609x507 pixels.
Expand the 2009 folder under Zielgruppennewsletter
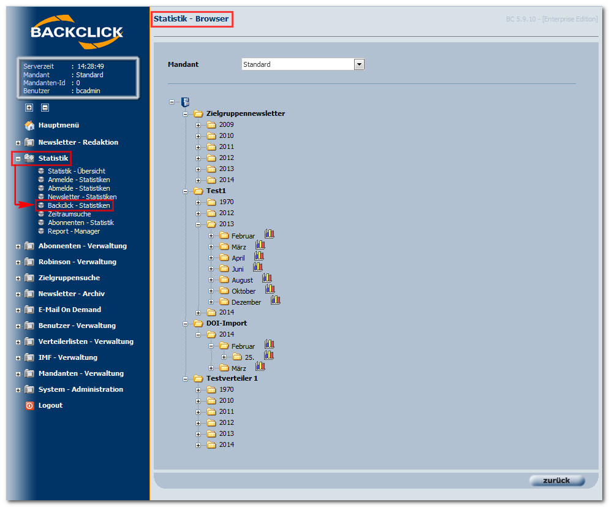click(198, 125)
